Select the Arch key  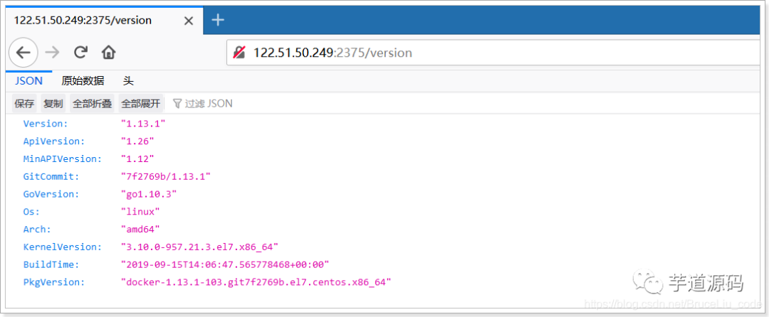pyautogui.click(x=37, y=230)
